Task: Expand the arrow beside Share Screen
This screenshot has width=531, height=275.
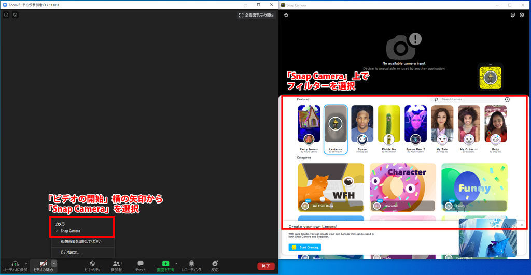Action: tap(176, 263)
